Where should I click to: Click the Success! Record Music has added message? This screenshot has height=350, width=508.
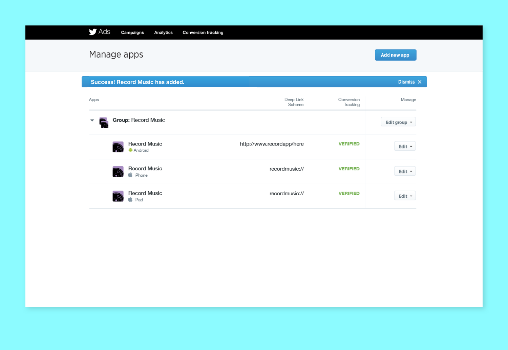(137, 82)
